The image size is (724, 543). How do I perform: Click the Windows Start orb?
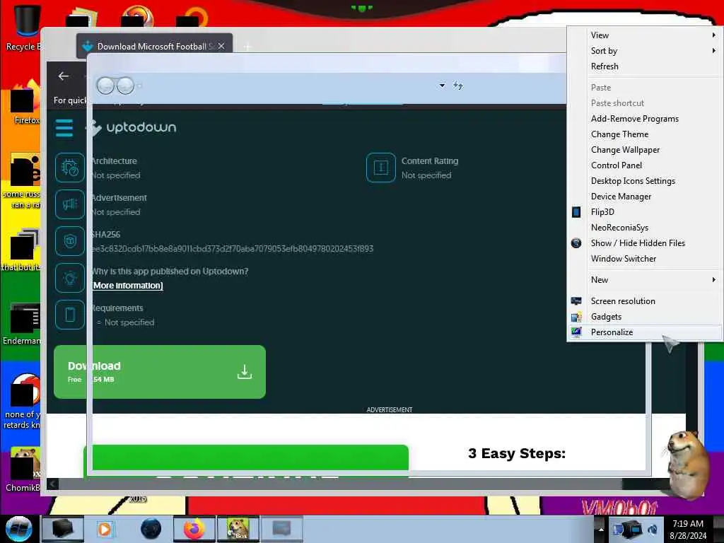click(x=19, y=529)
